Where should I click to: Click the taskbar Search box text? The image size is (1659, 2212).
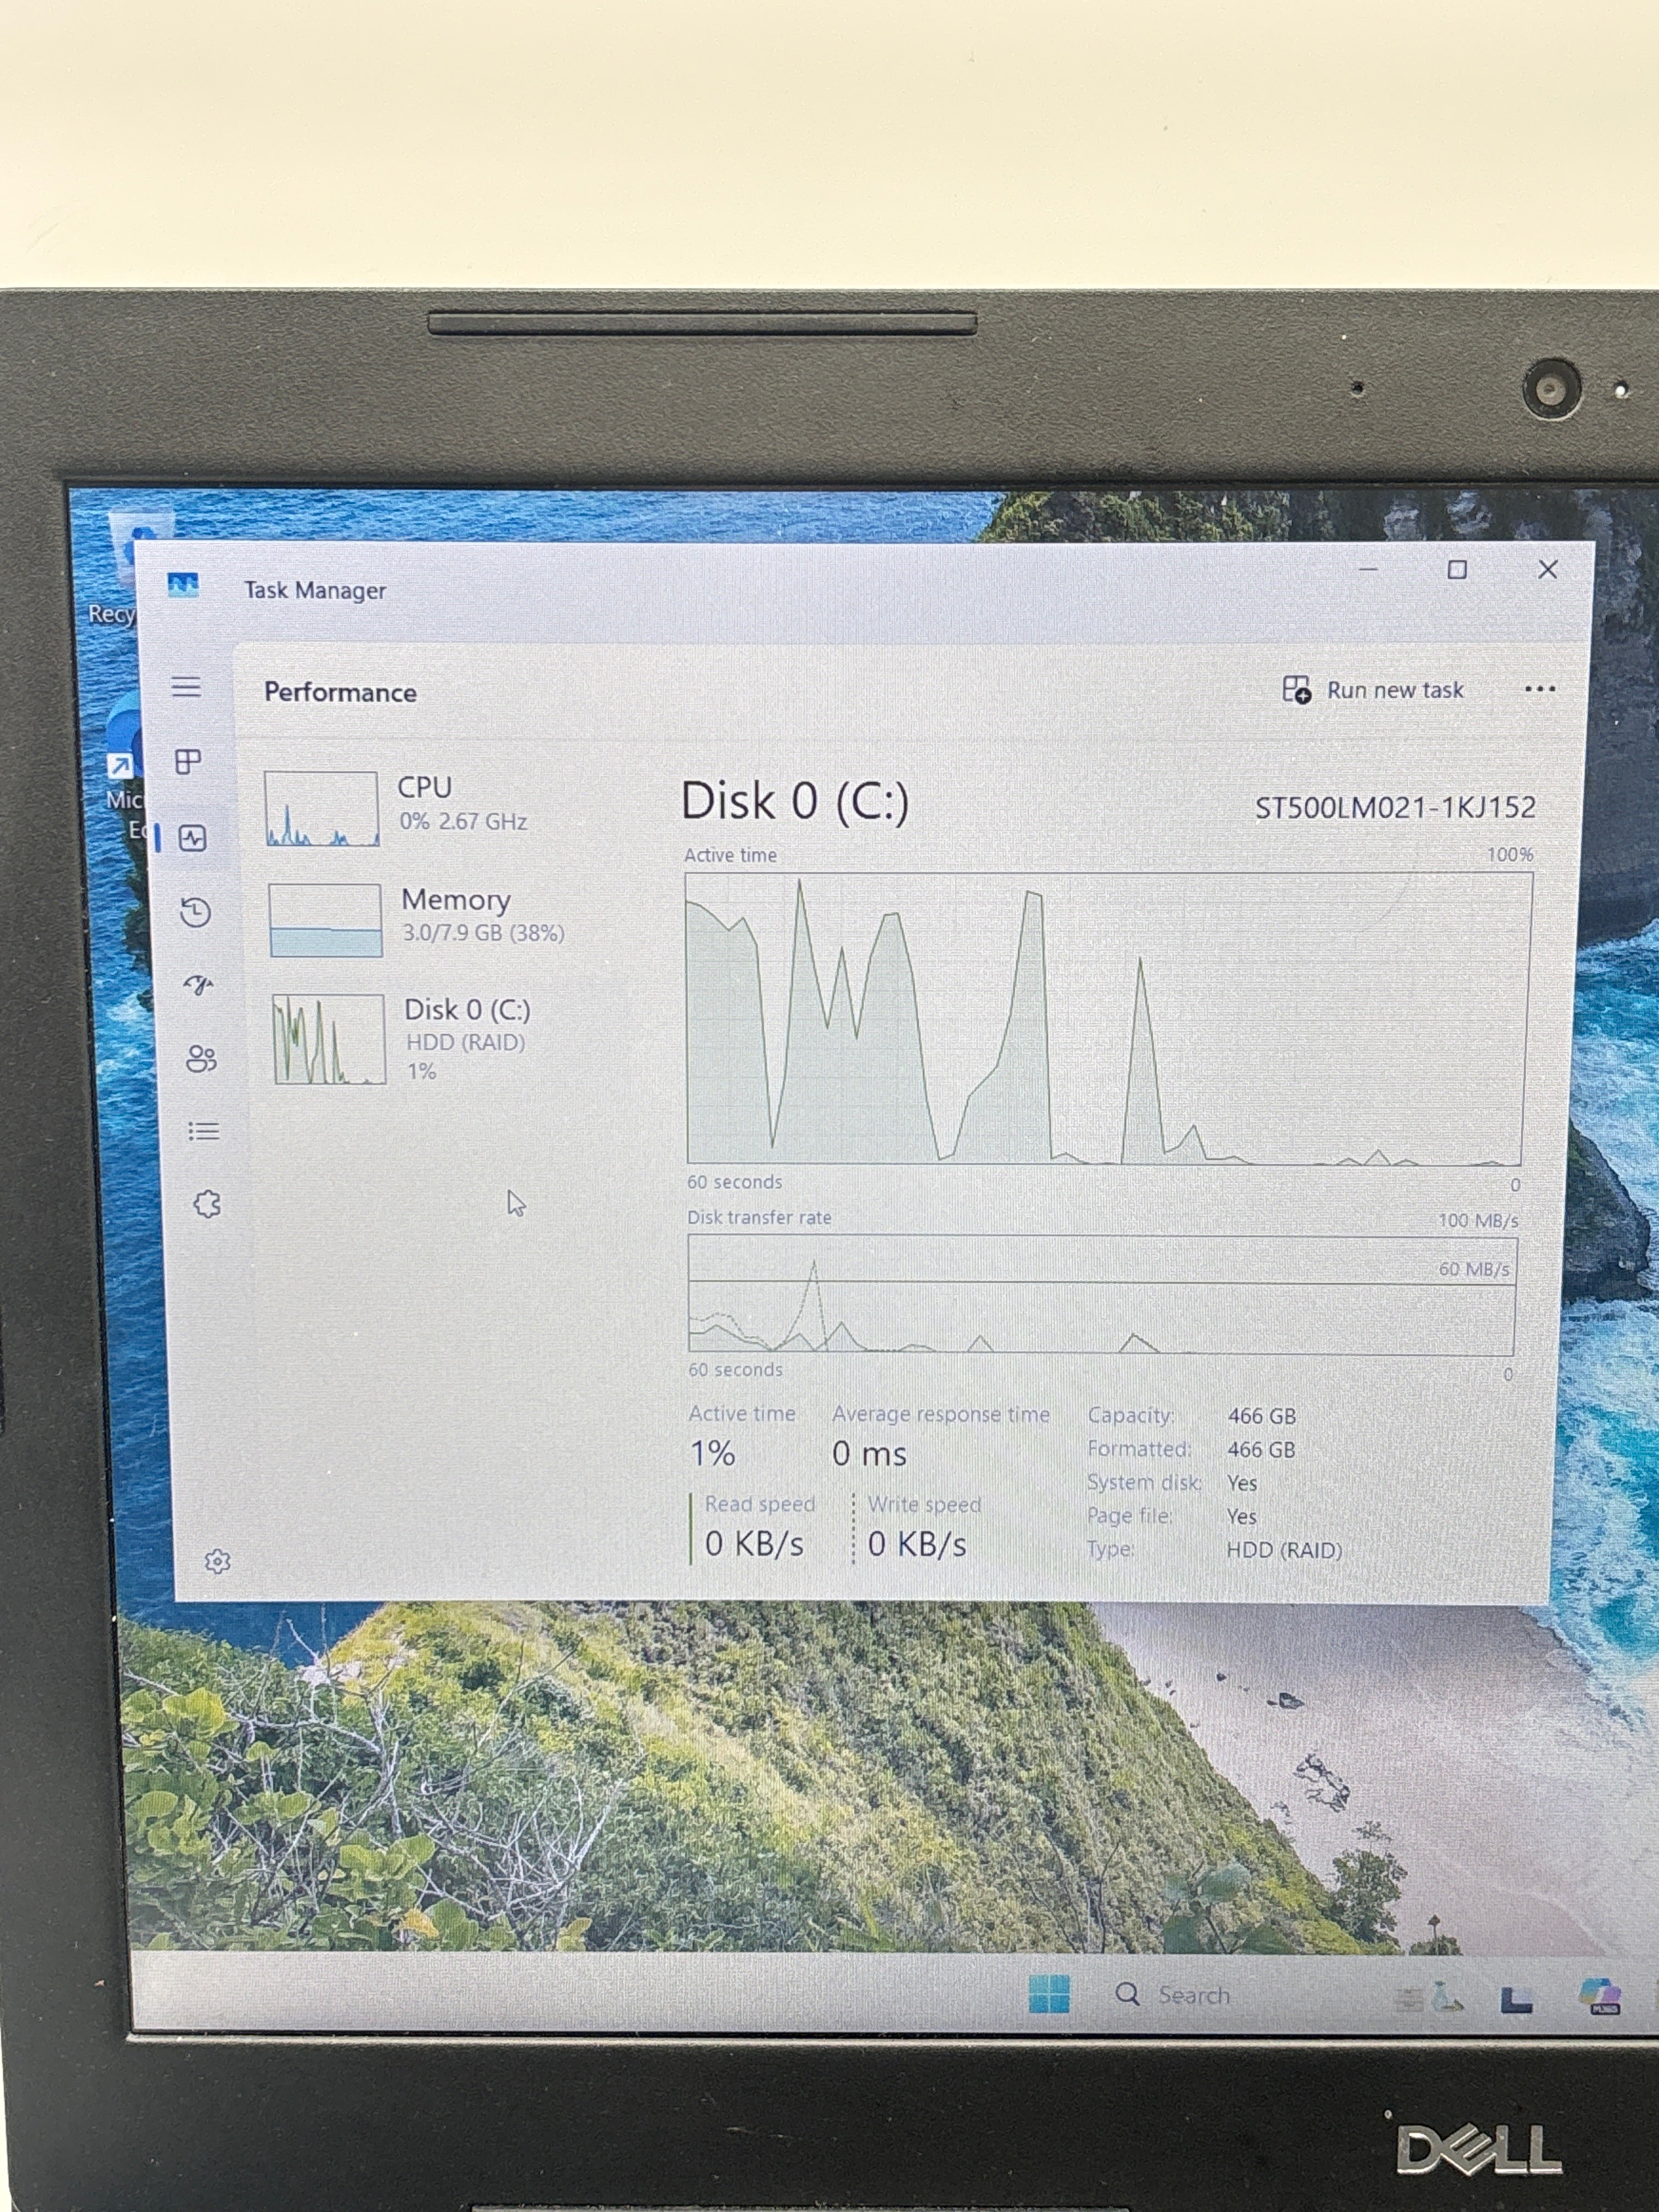pos(1194,1995)
